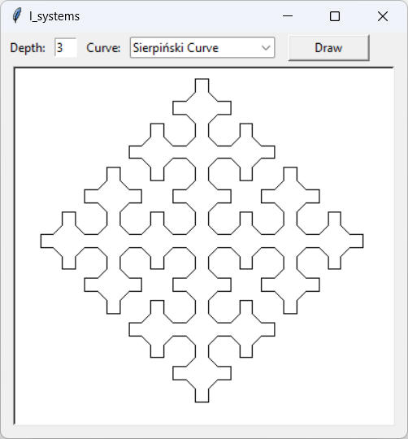Open the Curve combo box
408x439 pixels.
[202, 48]
